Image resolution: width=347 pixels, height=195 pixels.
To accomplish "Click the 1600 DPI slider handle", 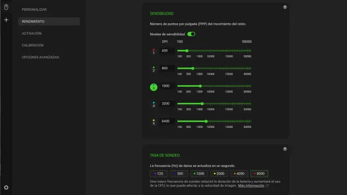I will click(x=200, y=86).
